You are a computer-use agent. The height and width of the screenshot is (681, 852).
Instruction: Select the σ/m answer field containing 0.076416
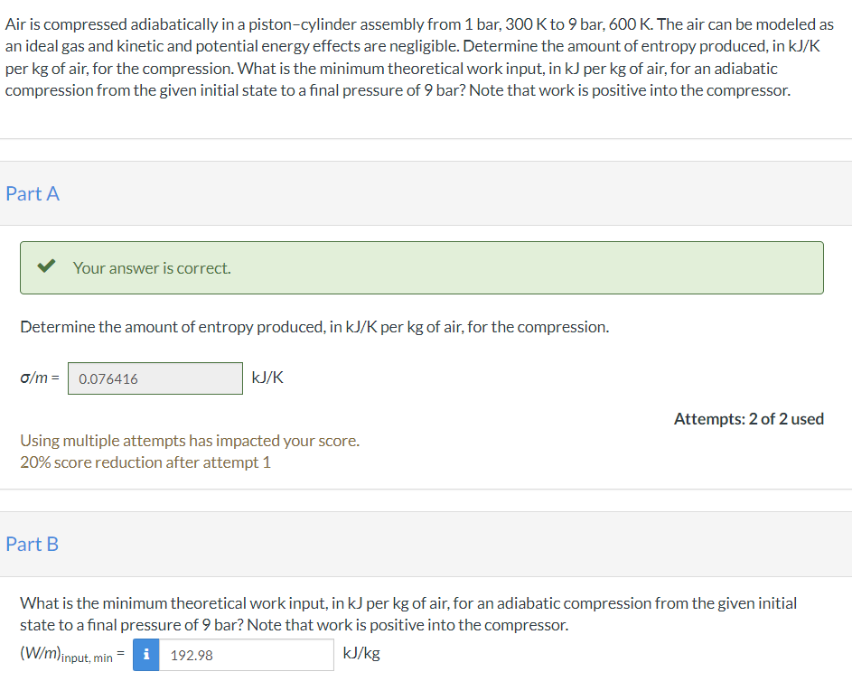[x=154, y=378]
